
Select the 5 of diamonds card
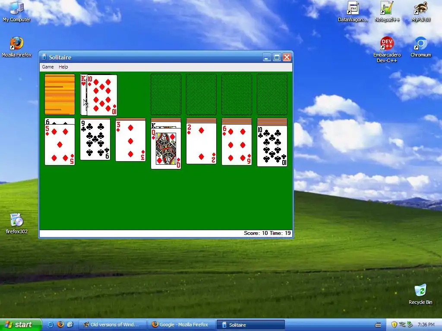pos(60,145)
